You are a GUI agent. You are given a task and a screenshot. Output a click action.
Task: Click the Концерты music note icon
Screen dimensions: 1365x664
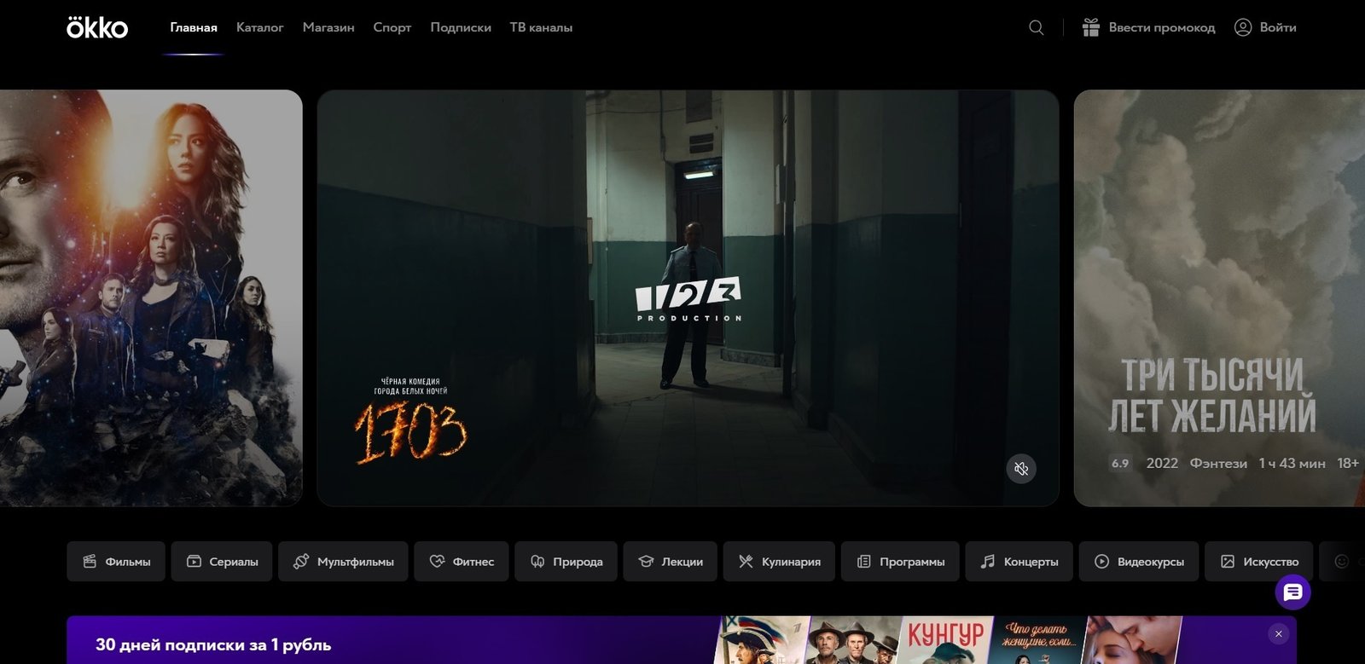tap(988, 562)
